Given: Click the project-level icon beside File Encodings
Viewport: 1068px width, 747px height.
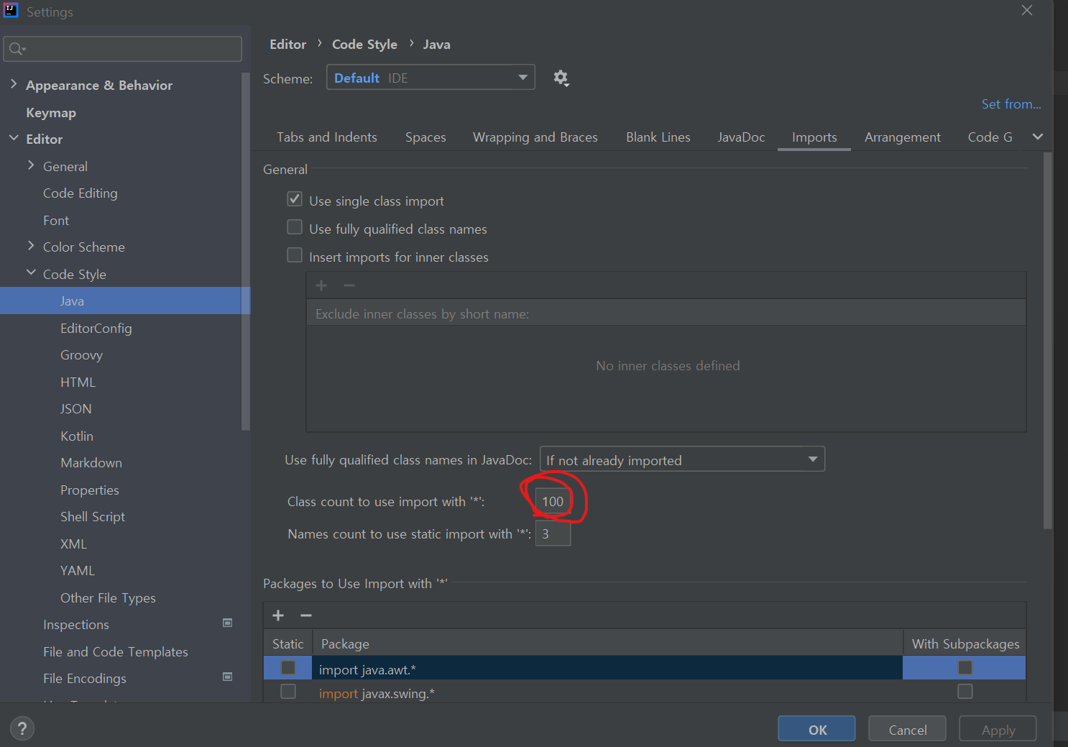Looking at the screenshot, I should 228,677.
